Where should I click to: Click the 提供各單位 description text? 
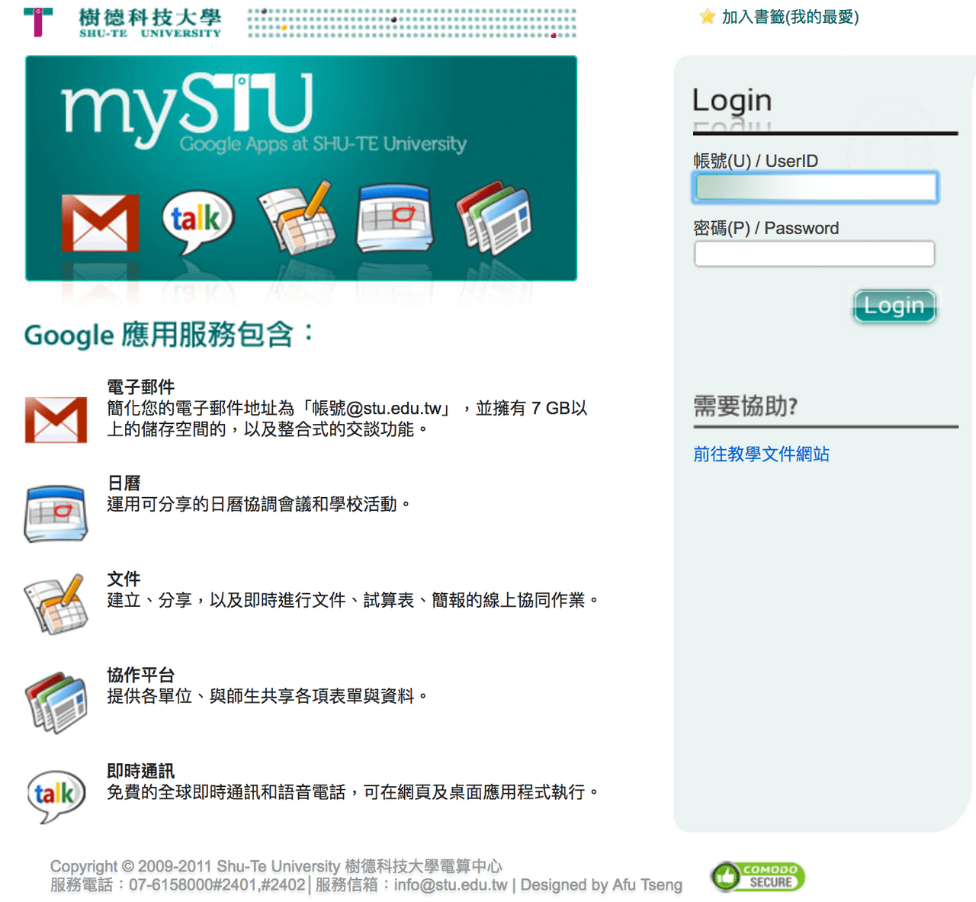pyautogui.click(x=268, y=696)
